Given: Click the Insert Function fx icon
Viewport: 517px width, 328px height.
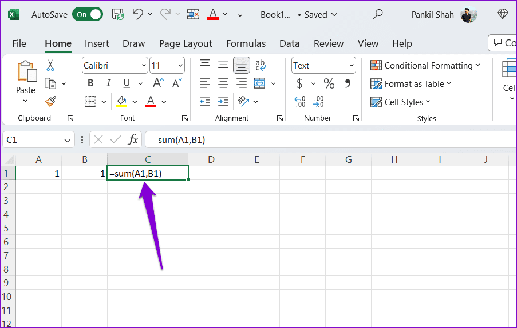Looking at the screenshot, I should (133, 140).
